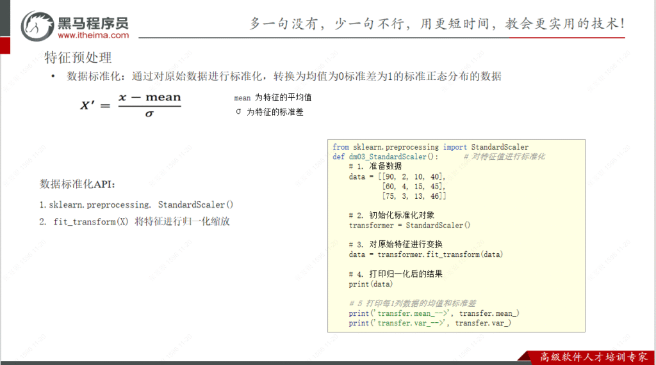Click the fit_transform(X) list item
656x365 pixels.
pos(134,222)
